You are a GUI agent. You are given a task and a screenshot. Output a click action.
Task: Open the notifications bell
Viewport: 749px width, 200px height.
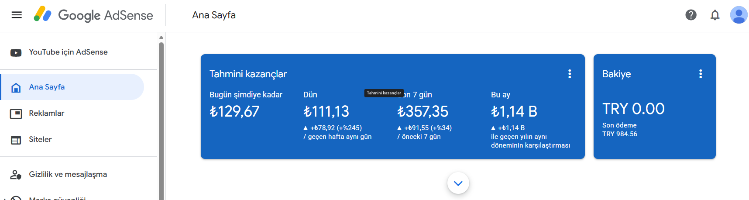point(715,15)
